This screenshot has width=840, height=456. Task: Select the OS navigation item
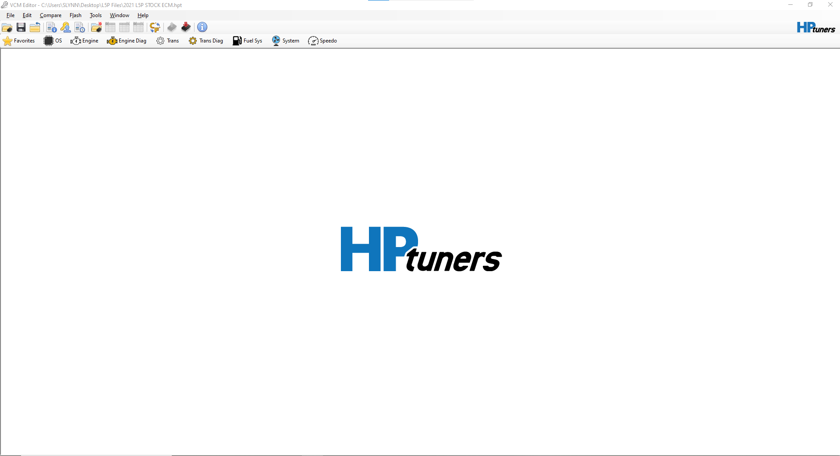pyautogui.click(x=53, y=41)
